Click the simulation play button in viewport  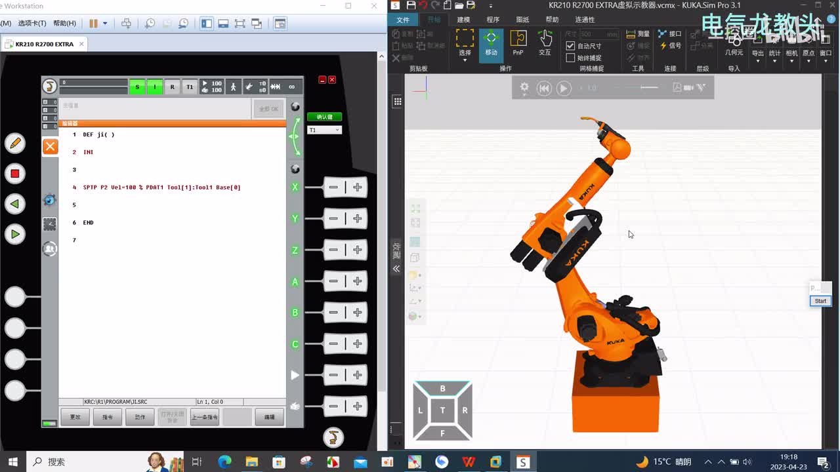tap(564, 88)
